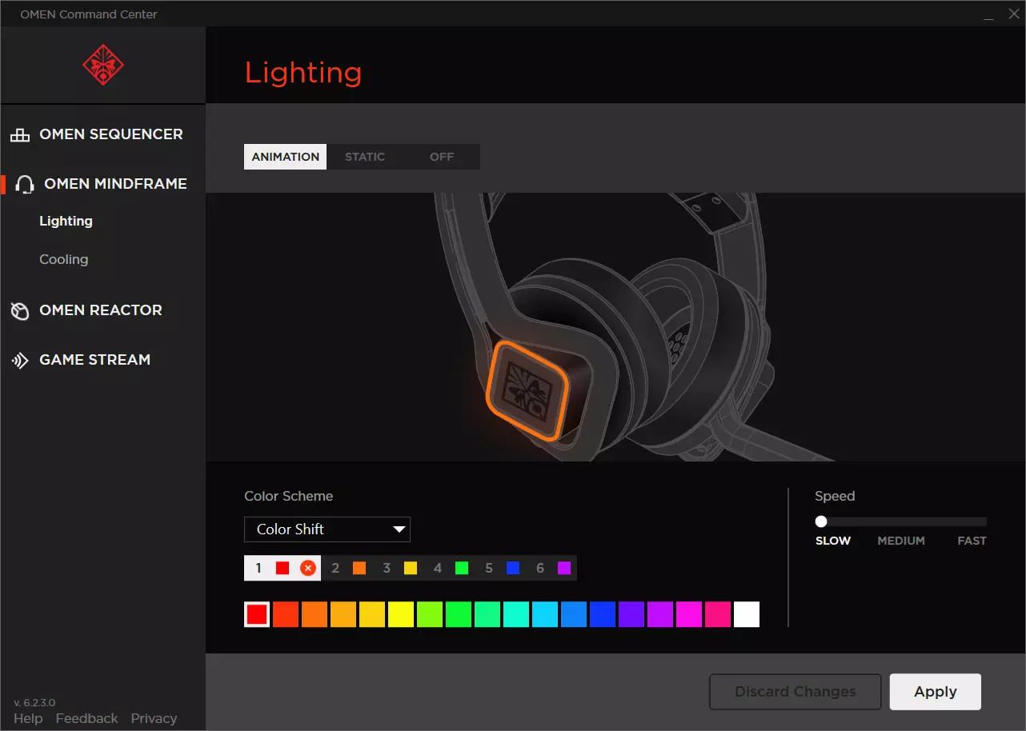This screenshot has width=1026, height=731.
Task: Pick the violet palette swatch
Action: click(631, 614)
